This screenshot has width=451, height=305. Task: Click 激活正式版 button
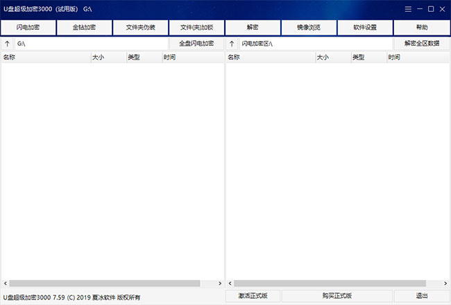click(x=253, y=296)
